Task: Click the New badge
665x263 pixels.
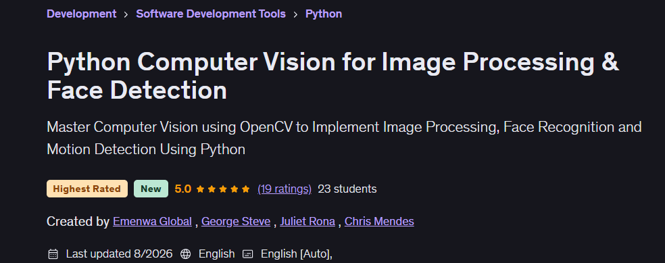Action: (x=151, y=189)
